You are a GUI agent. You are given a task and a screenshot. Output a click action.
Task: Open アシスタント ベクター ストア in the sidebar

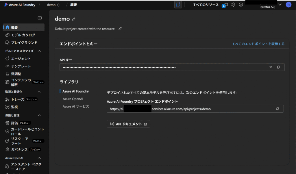pos(24,166)
